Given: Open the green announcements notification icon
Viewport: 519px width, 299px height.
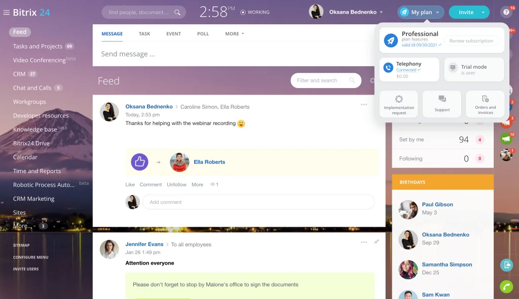Looking at the screenshot, I should click(x=506, y=138).
